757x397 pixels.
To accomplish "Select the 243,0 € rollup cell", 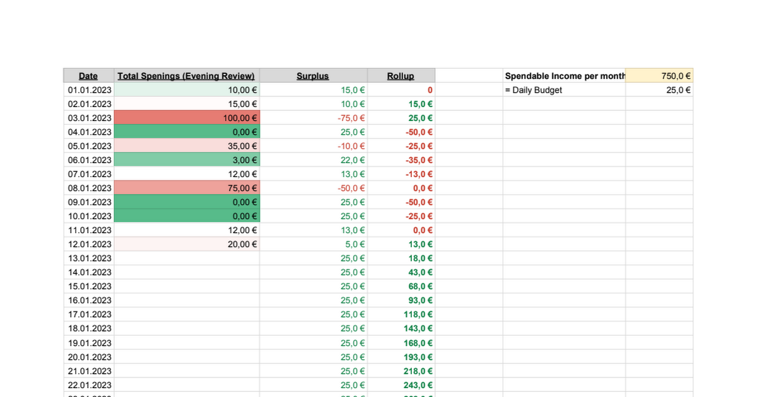I will pos(401,385).
